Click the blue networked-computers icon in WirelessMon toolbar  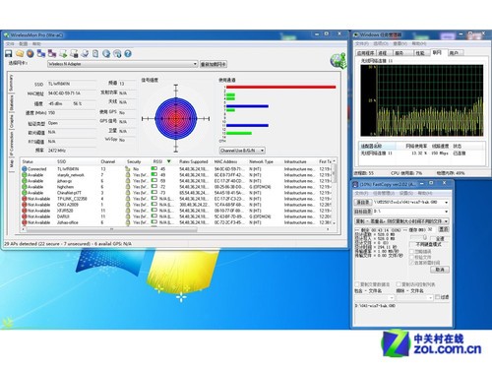click(41, 53)
